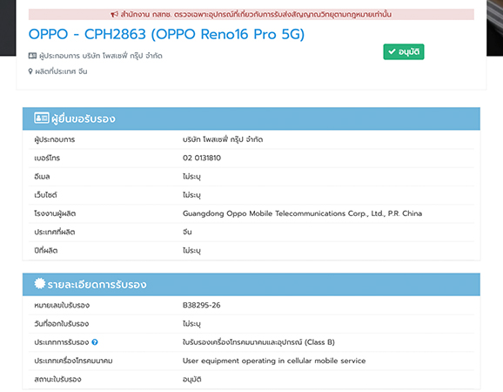Click the ID card icon beside ผู้ประกอบการ under title

click(x=32, y=56)
